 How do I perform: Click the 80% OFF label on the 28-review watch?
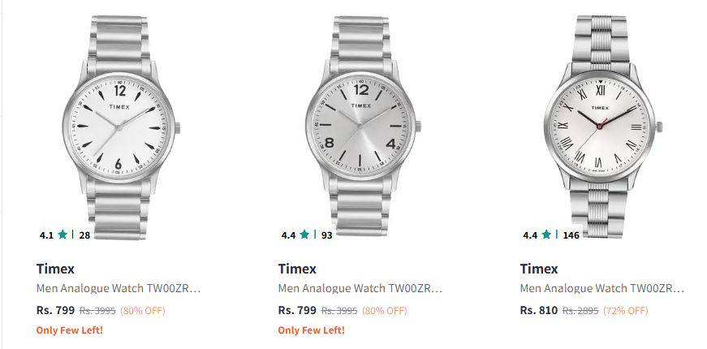click(143, 310)
